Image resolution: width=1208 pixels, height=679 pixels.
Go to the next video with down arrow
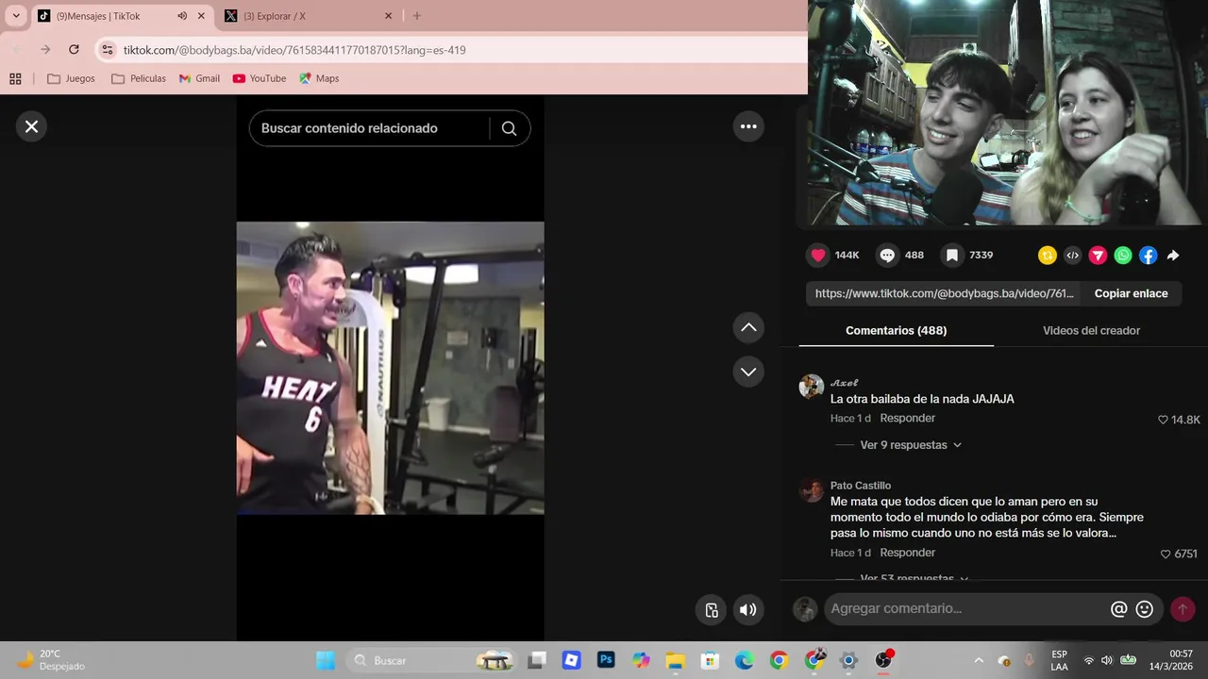748,372
